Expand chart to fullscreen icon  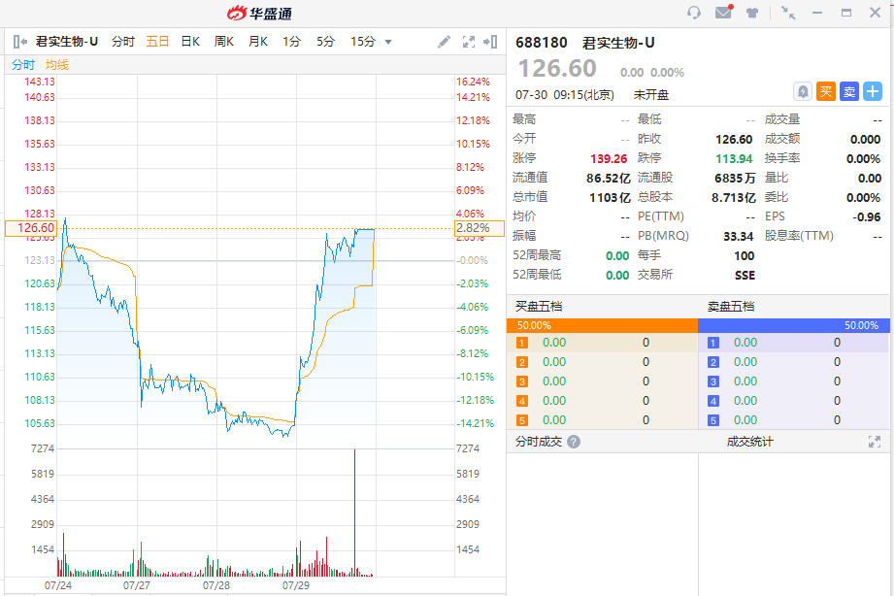(x=469, y=42)
